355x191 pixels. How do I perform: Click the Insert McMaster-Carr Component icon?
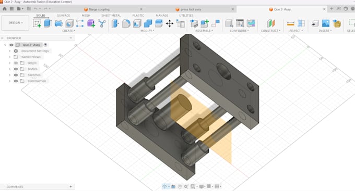(x=337, y=23)
